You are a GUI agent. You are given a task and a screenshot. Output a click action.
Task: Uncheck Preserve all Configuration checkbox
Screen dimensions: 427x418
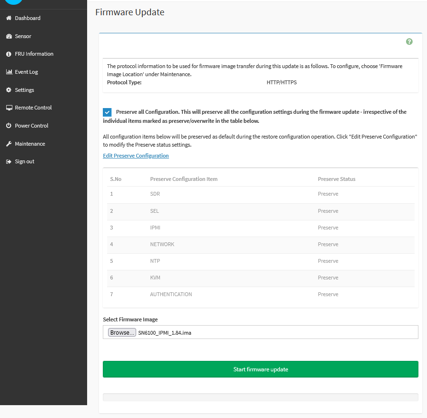coord(107,112)
